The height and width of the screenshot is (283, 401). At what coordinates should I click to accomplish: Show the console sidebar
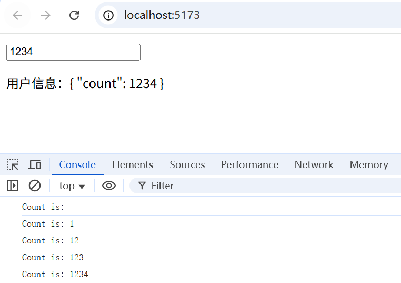point(13,186)
